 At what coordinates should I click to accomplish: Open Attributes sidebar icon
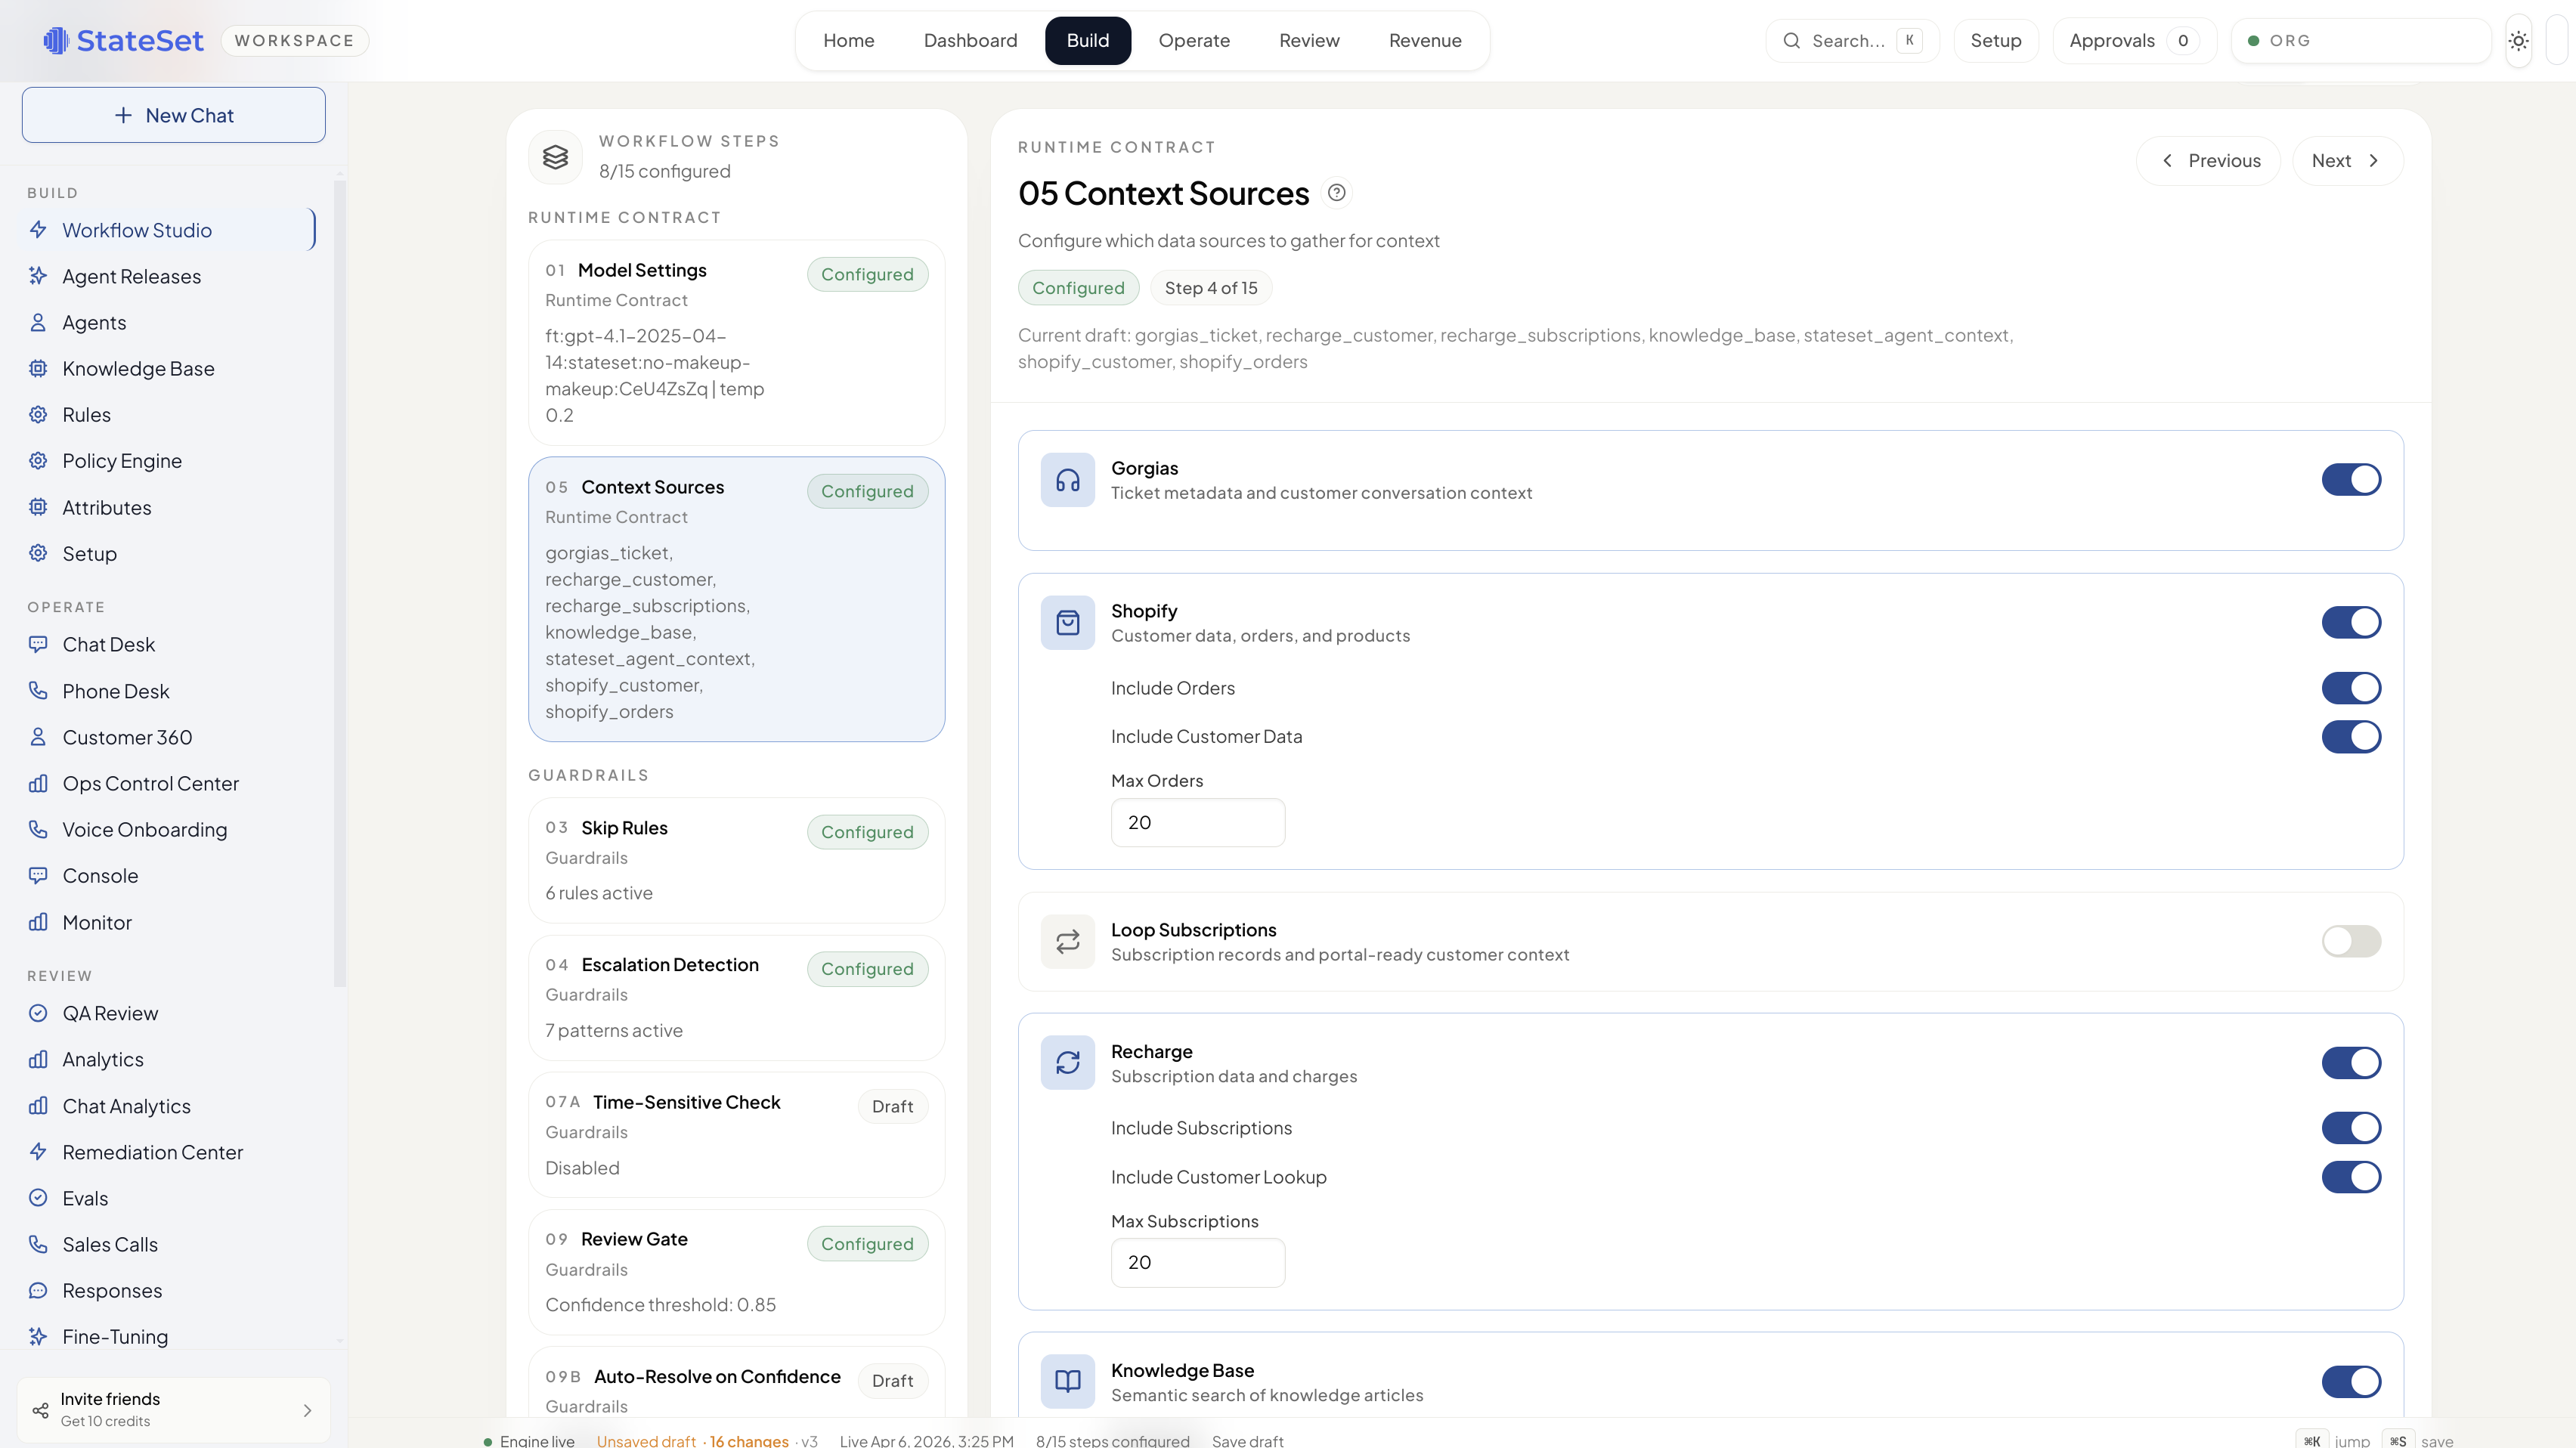click(x=38, y=507)
